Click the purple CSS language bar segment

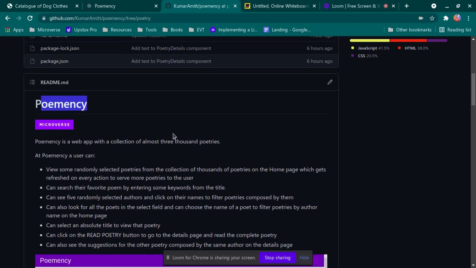click(437, 40)
